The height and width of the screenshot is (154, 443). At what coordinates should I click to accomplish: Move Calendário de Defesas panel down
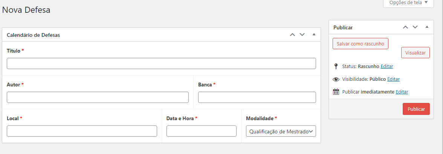302,35
